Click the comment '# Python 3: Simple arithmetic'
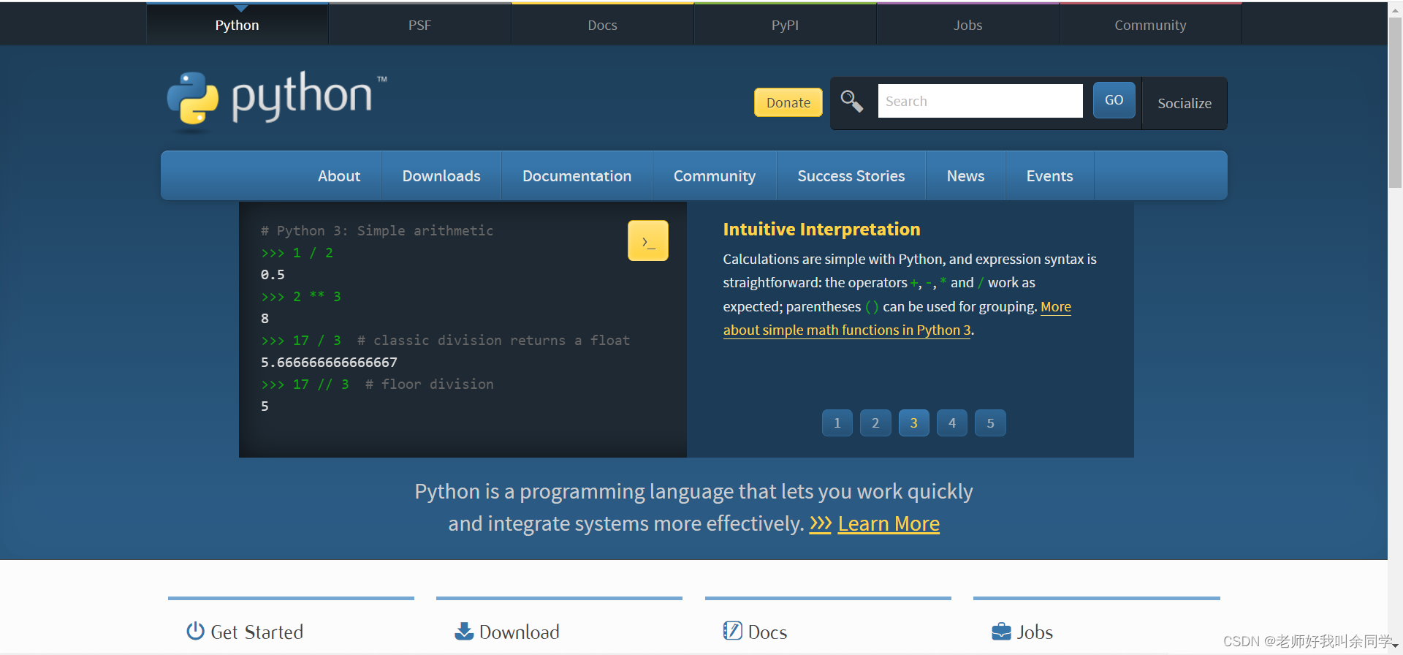The width and height of the screenshot is (1403, 655). click(x=377, y=230)
